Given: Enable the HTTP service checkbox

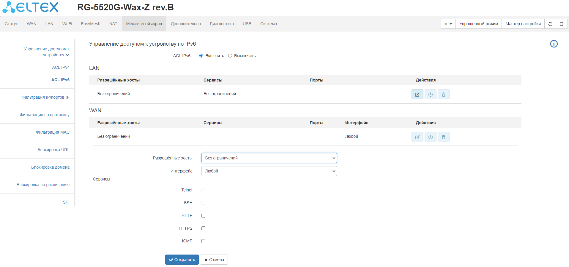Looking at the screenshot, I should coord(203,216).
